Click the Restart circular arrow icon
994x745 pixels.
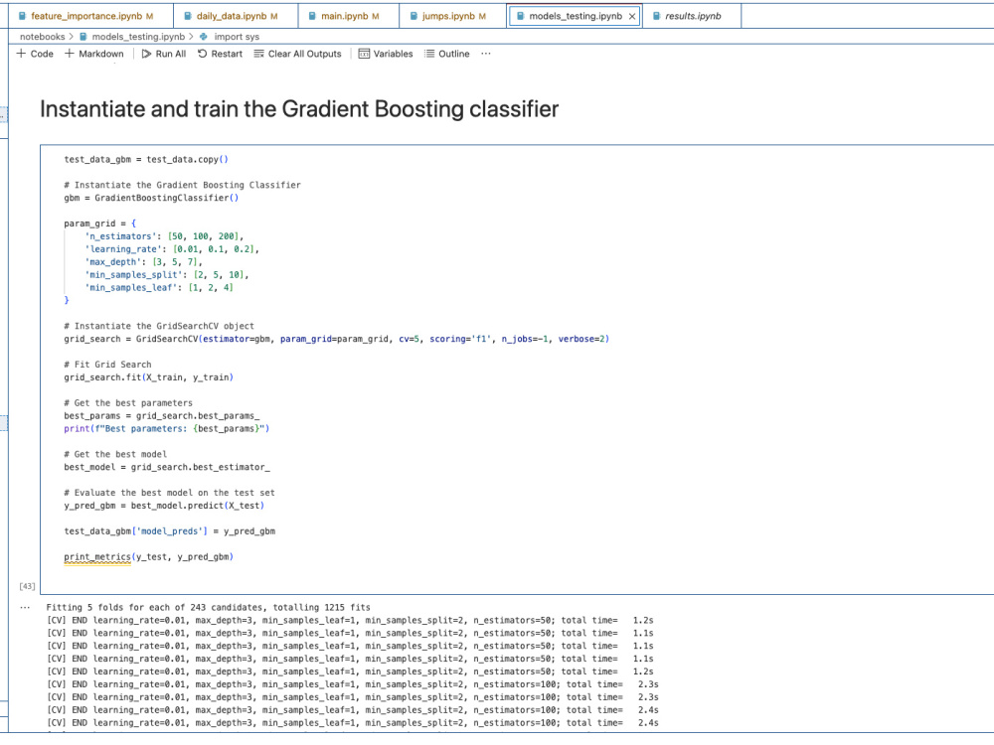[202, 54]
